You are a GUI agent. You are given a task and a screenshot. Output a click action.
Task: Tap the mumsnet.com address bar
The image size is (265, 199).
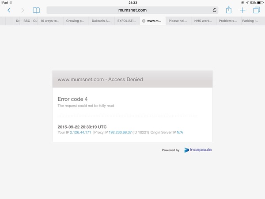[132, 10]
